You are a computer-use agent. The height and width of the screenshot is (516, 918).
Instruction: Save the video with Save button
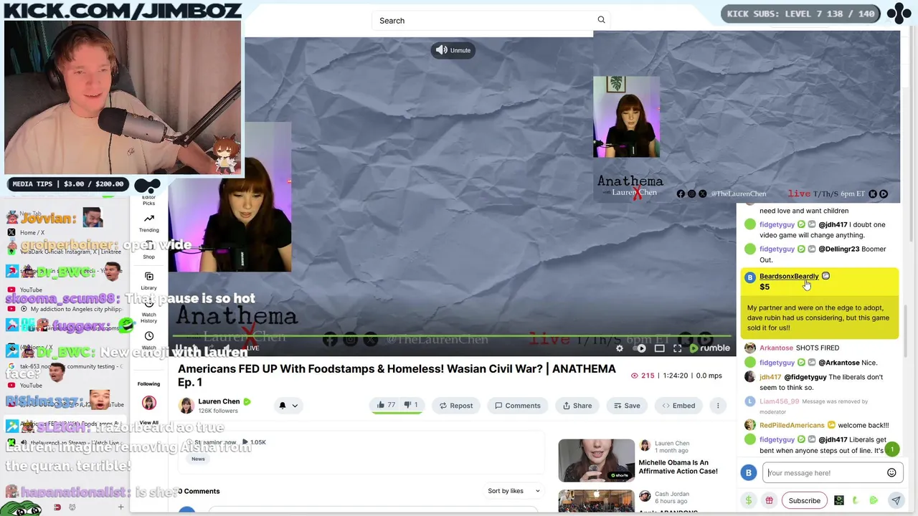[x=626, y=406]
